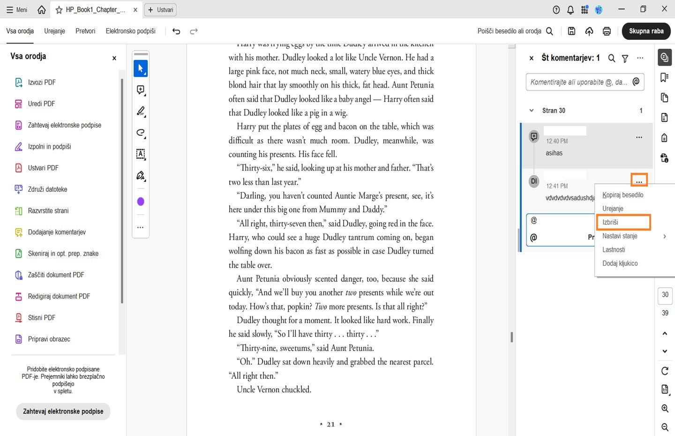Open options for the asihas comment
Image resolution: width=675 pixels, height=436 pixels.
[639, 137]
